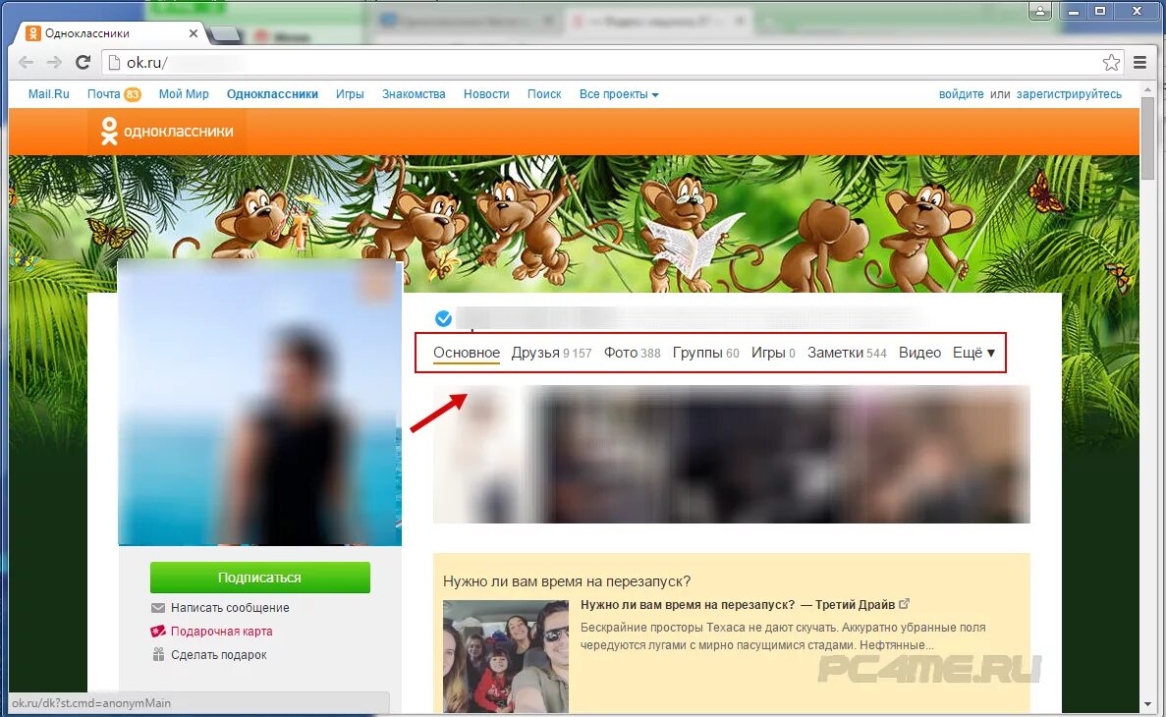Open the Игры 0 profile tab
Image resolution: width=1166 pixels, height=717 pixels.
773,353
